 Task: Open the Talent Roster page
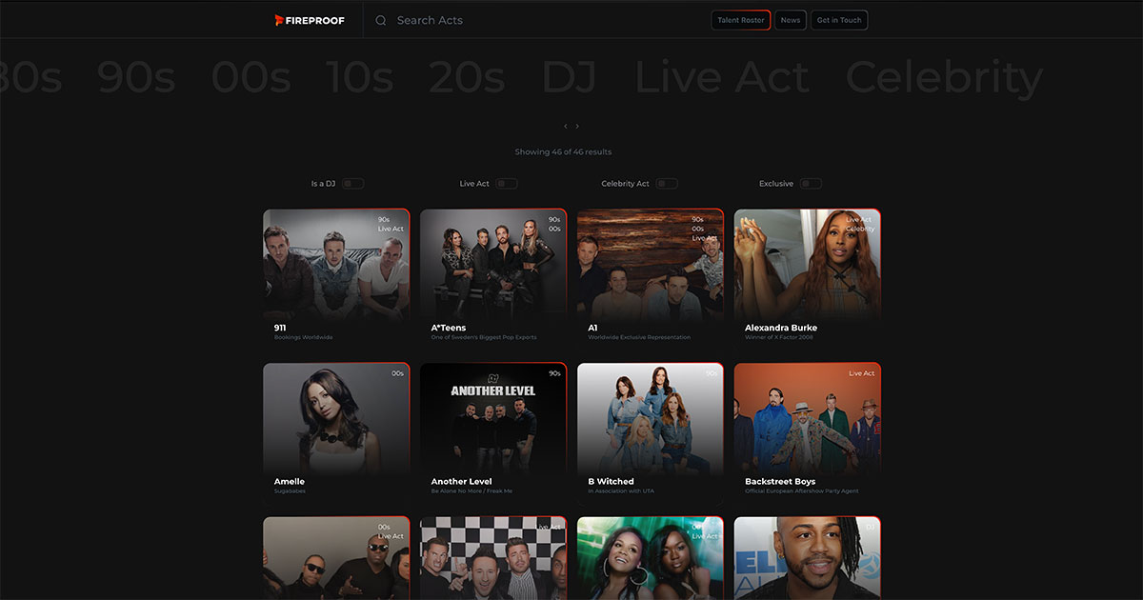[x=741, y=20]
